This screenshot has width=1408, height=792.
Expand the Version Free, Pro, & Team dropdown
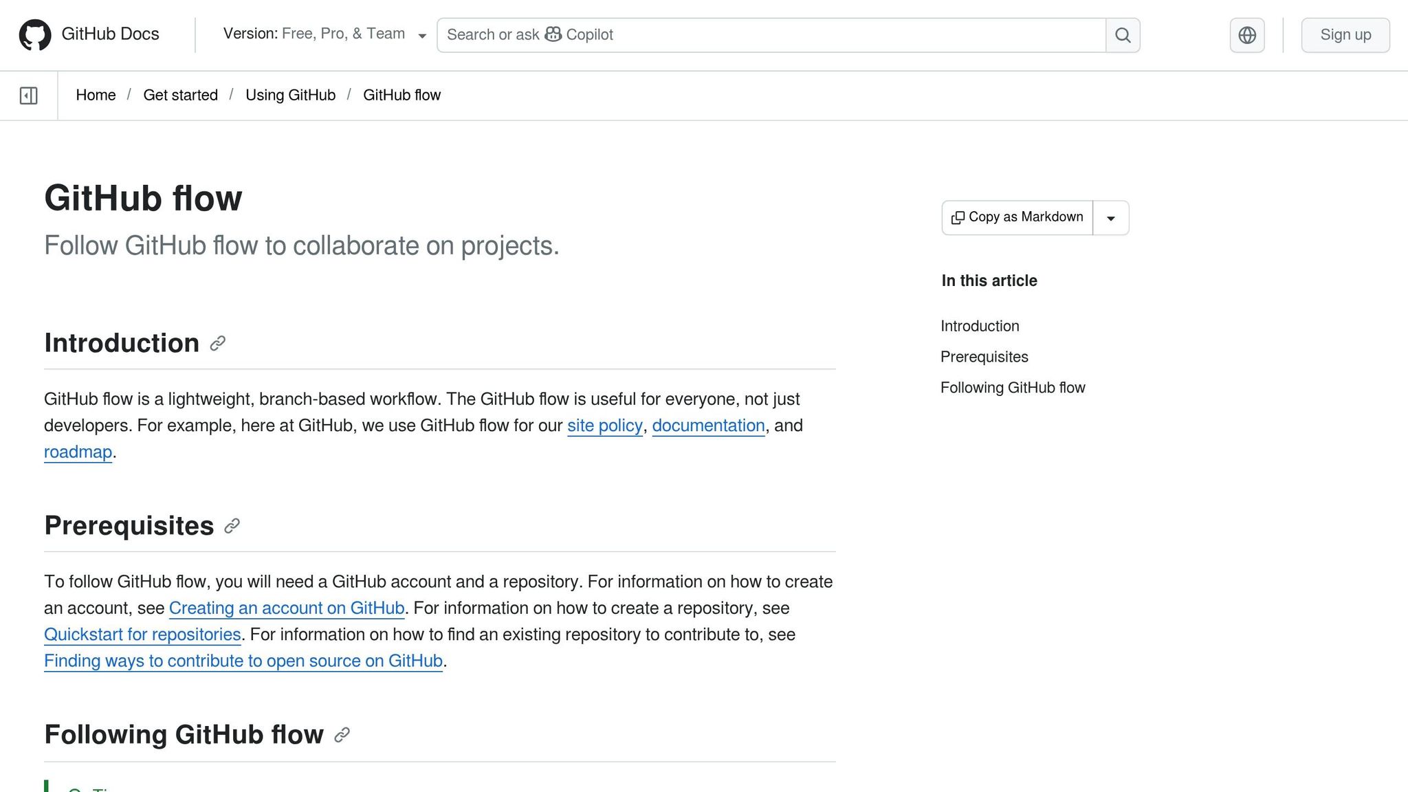coord(324,34)
